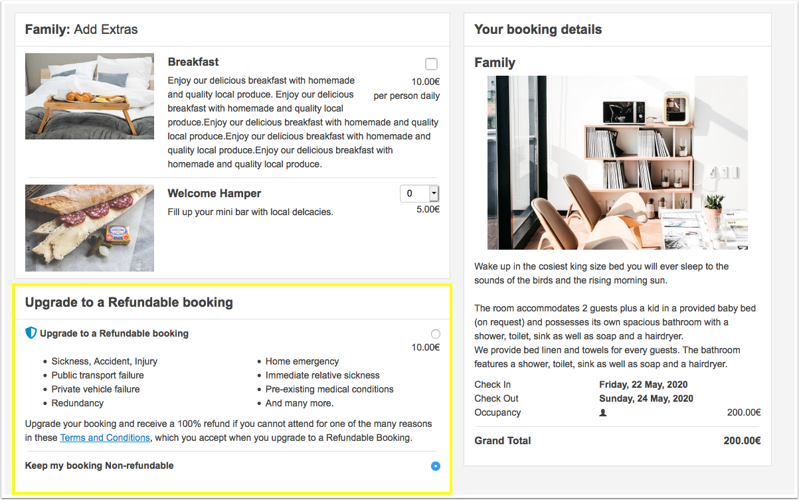Click the Your booking details heading

tap(538, 29)
